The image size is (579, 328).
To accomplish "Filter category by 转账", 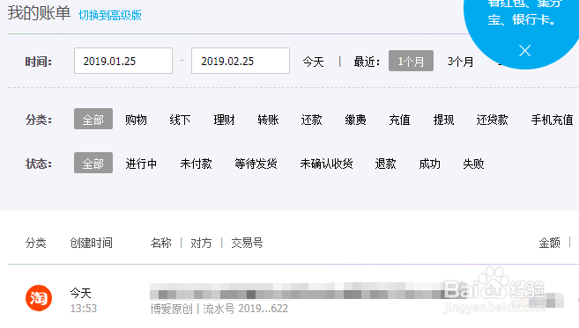I will 268,120.
